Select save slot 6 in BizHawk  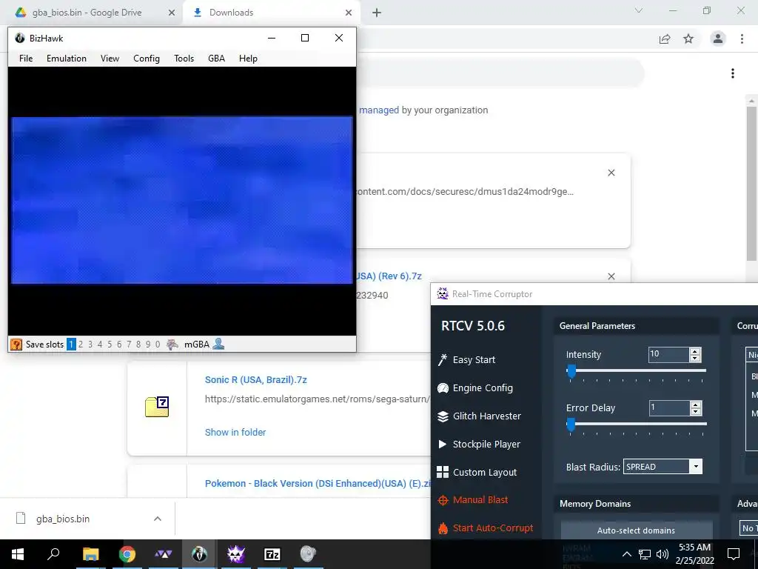pos(119,345)
